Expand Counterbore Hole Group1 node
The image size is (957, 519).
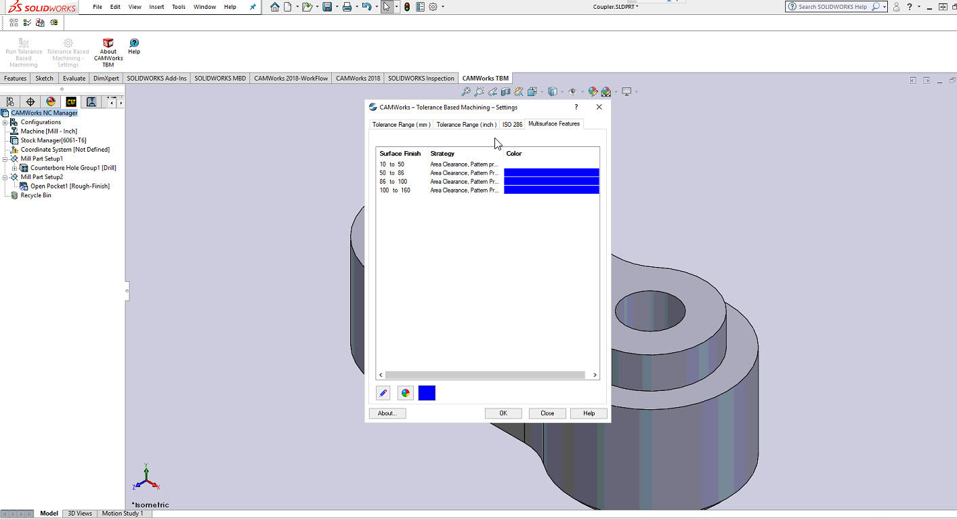[x=14, y=168]
